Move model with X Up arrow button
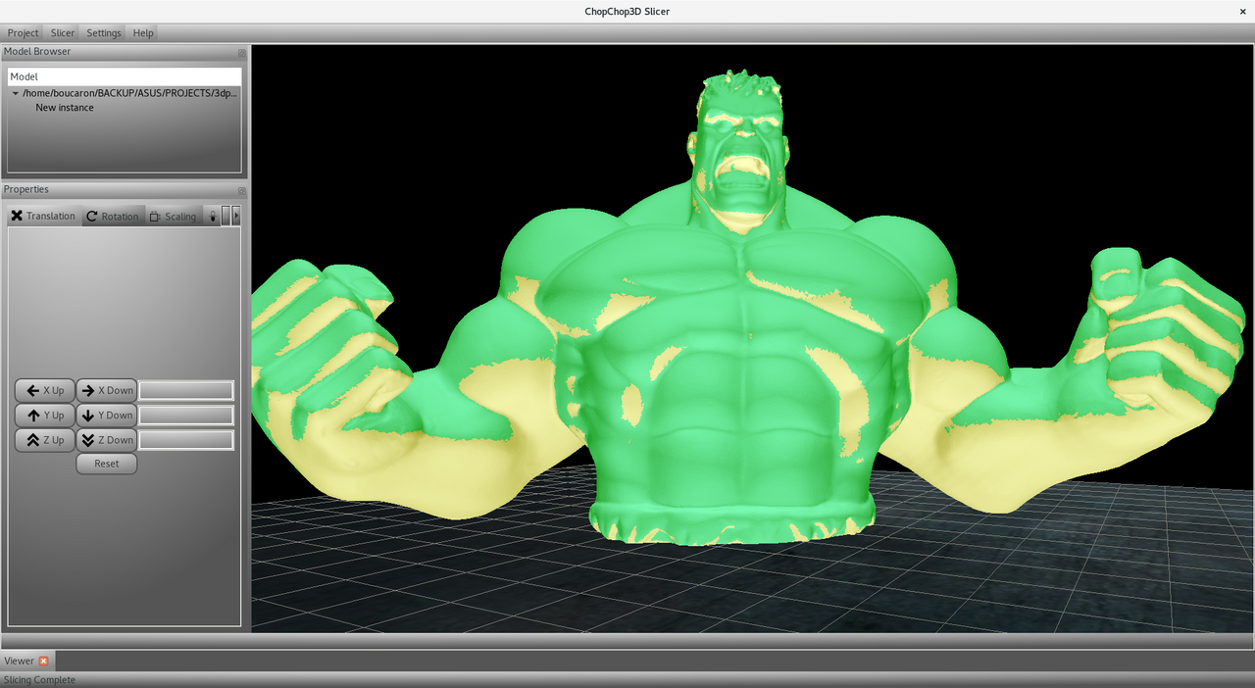The image size is (1255, 688). coord(45,390)
